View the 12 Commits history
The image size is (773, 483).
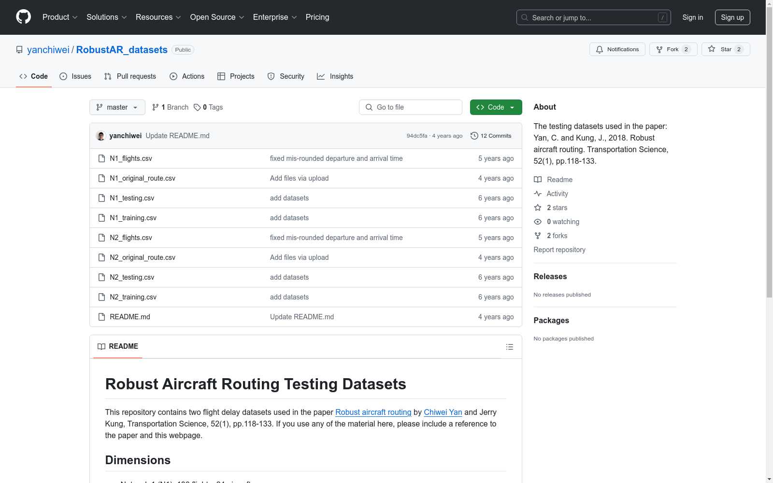tap(491, 136)
